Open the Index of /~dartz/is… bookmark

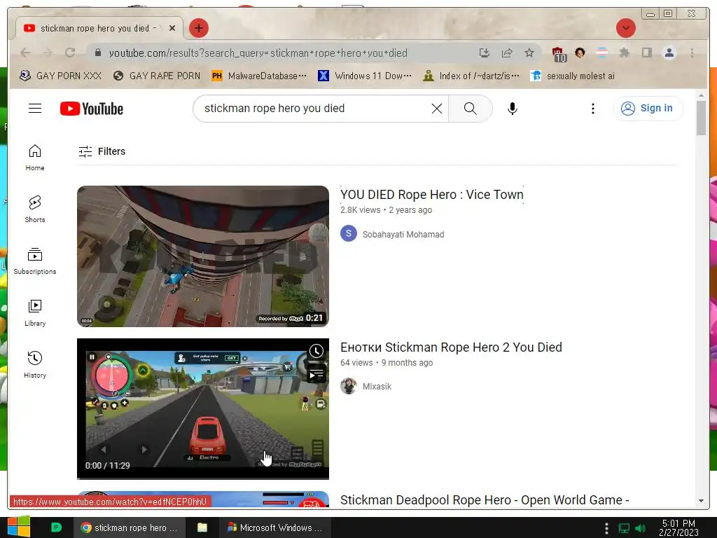(x=471, y=76)
